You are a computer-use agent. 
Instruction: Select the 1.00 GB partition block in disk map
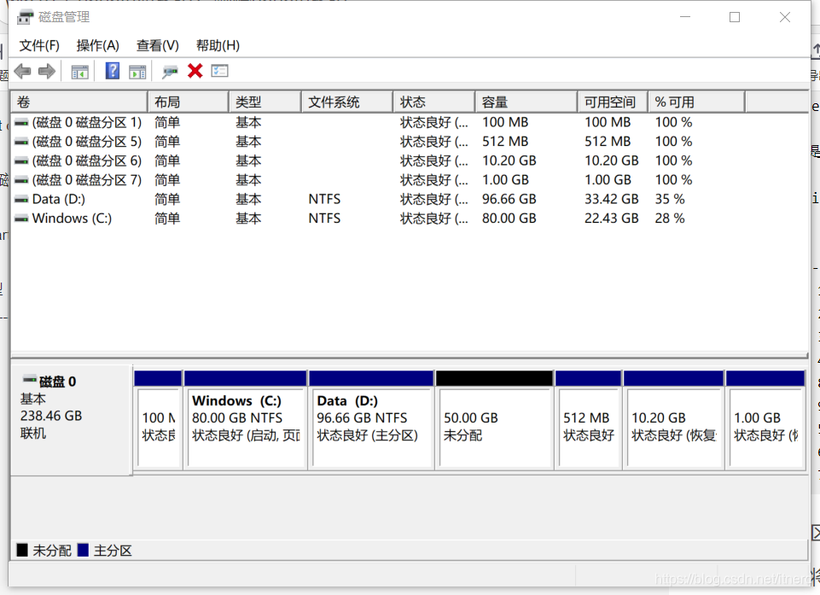765,419
